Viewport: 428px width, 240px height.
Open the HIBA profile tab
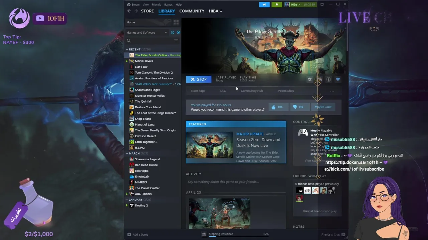(216, 11)
